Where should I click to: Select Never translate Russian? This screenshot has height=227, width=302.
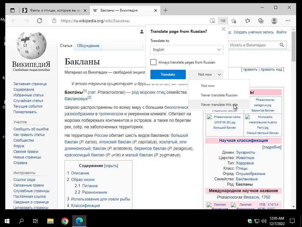(x=219, y=95)
